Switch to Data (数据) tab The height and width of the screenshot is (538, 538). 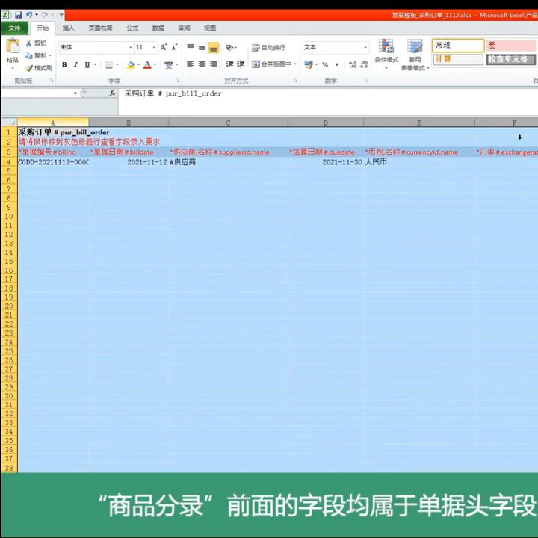point(158,28)
